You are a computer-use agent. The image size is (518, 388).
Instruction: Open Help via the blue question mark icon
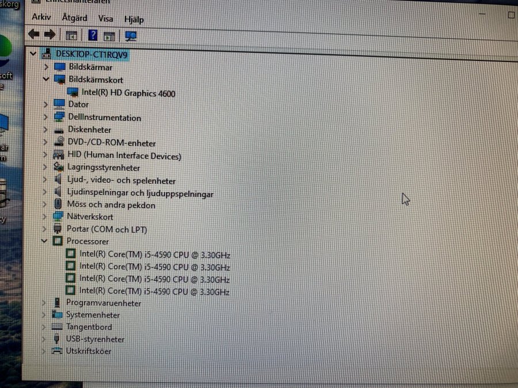click(93, 36)
